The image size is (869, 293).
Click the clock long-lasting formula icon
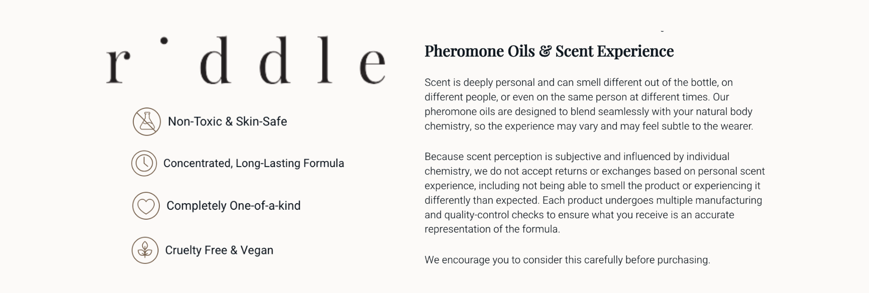coord(144,163)
